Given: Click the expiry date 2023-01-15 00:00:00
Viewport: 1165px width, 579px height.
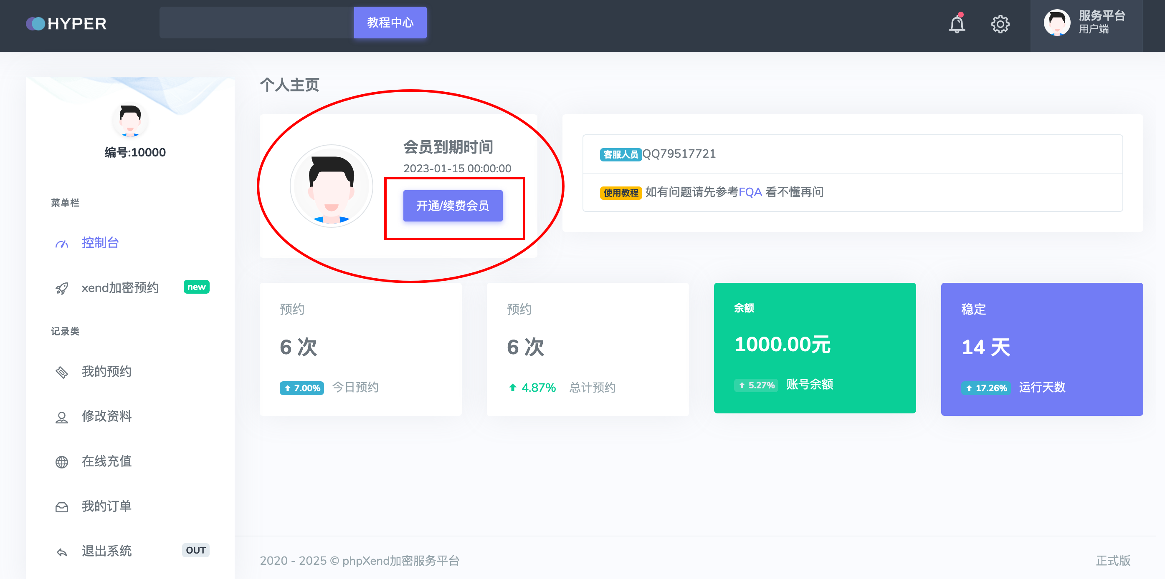Looking at the screenshot, I should (457, 169).
